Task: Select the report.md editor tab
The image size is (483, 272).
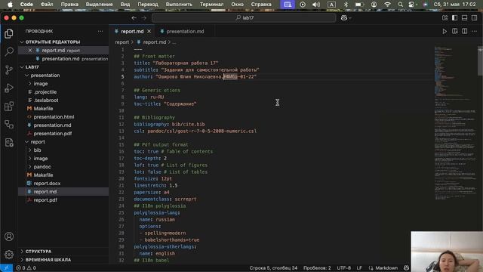Action: [x=132, y=32]
